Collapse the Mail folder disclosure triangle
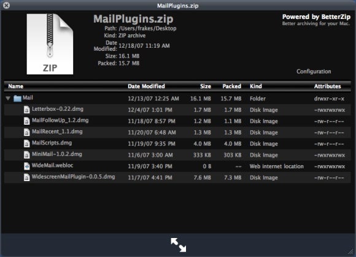This screenshot has width=356, height=257. (x=8, y=99)
